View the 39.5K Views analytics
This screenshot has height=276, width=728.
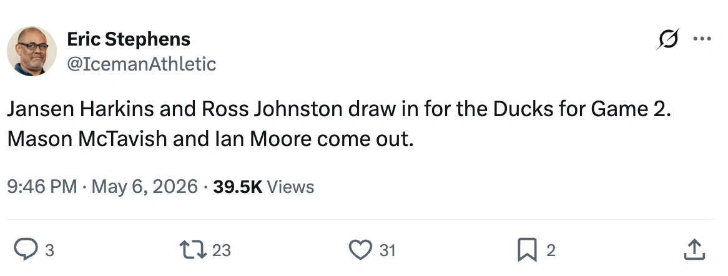(263, 187)
